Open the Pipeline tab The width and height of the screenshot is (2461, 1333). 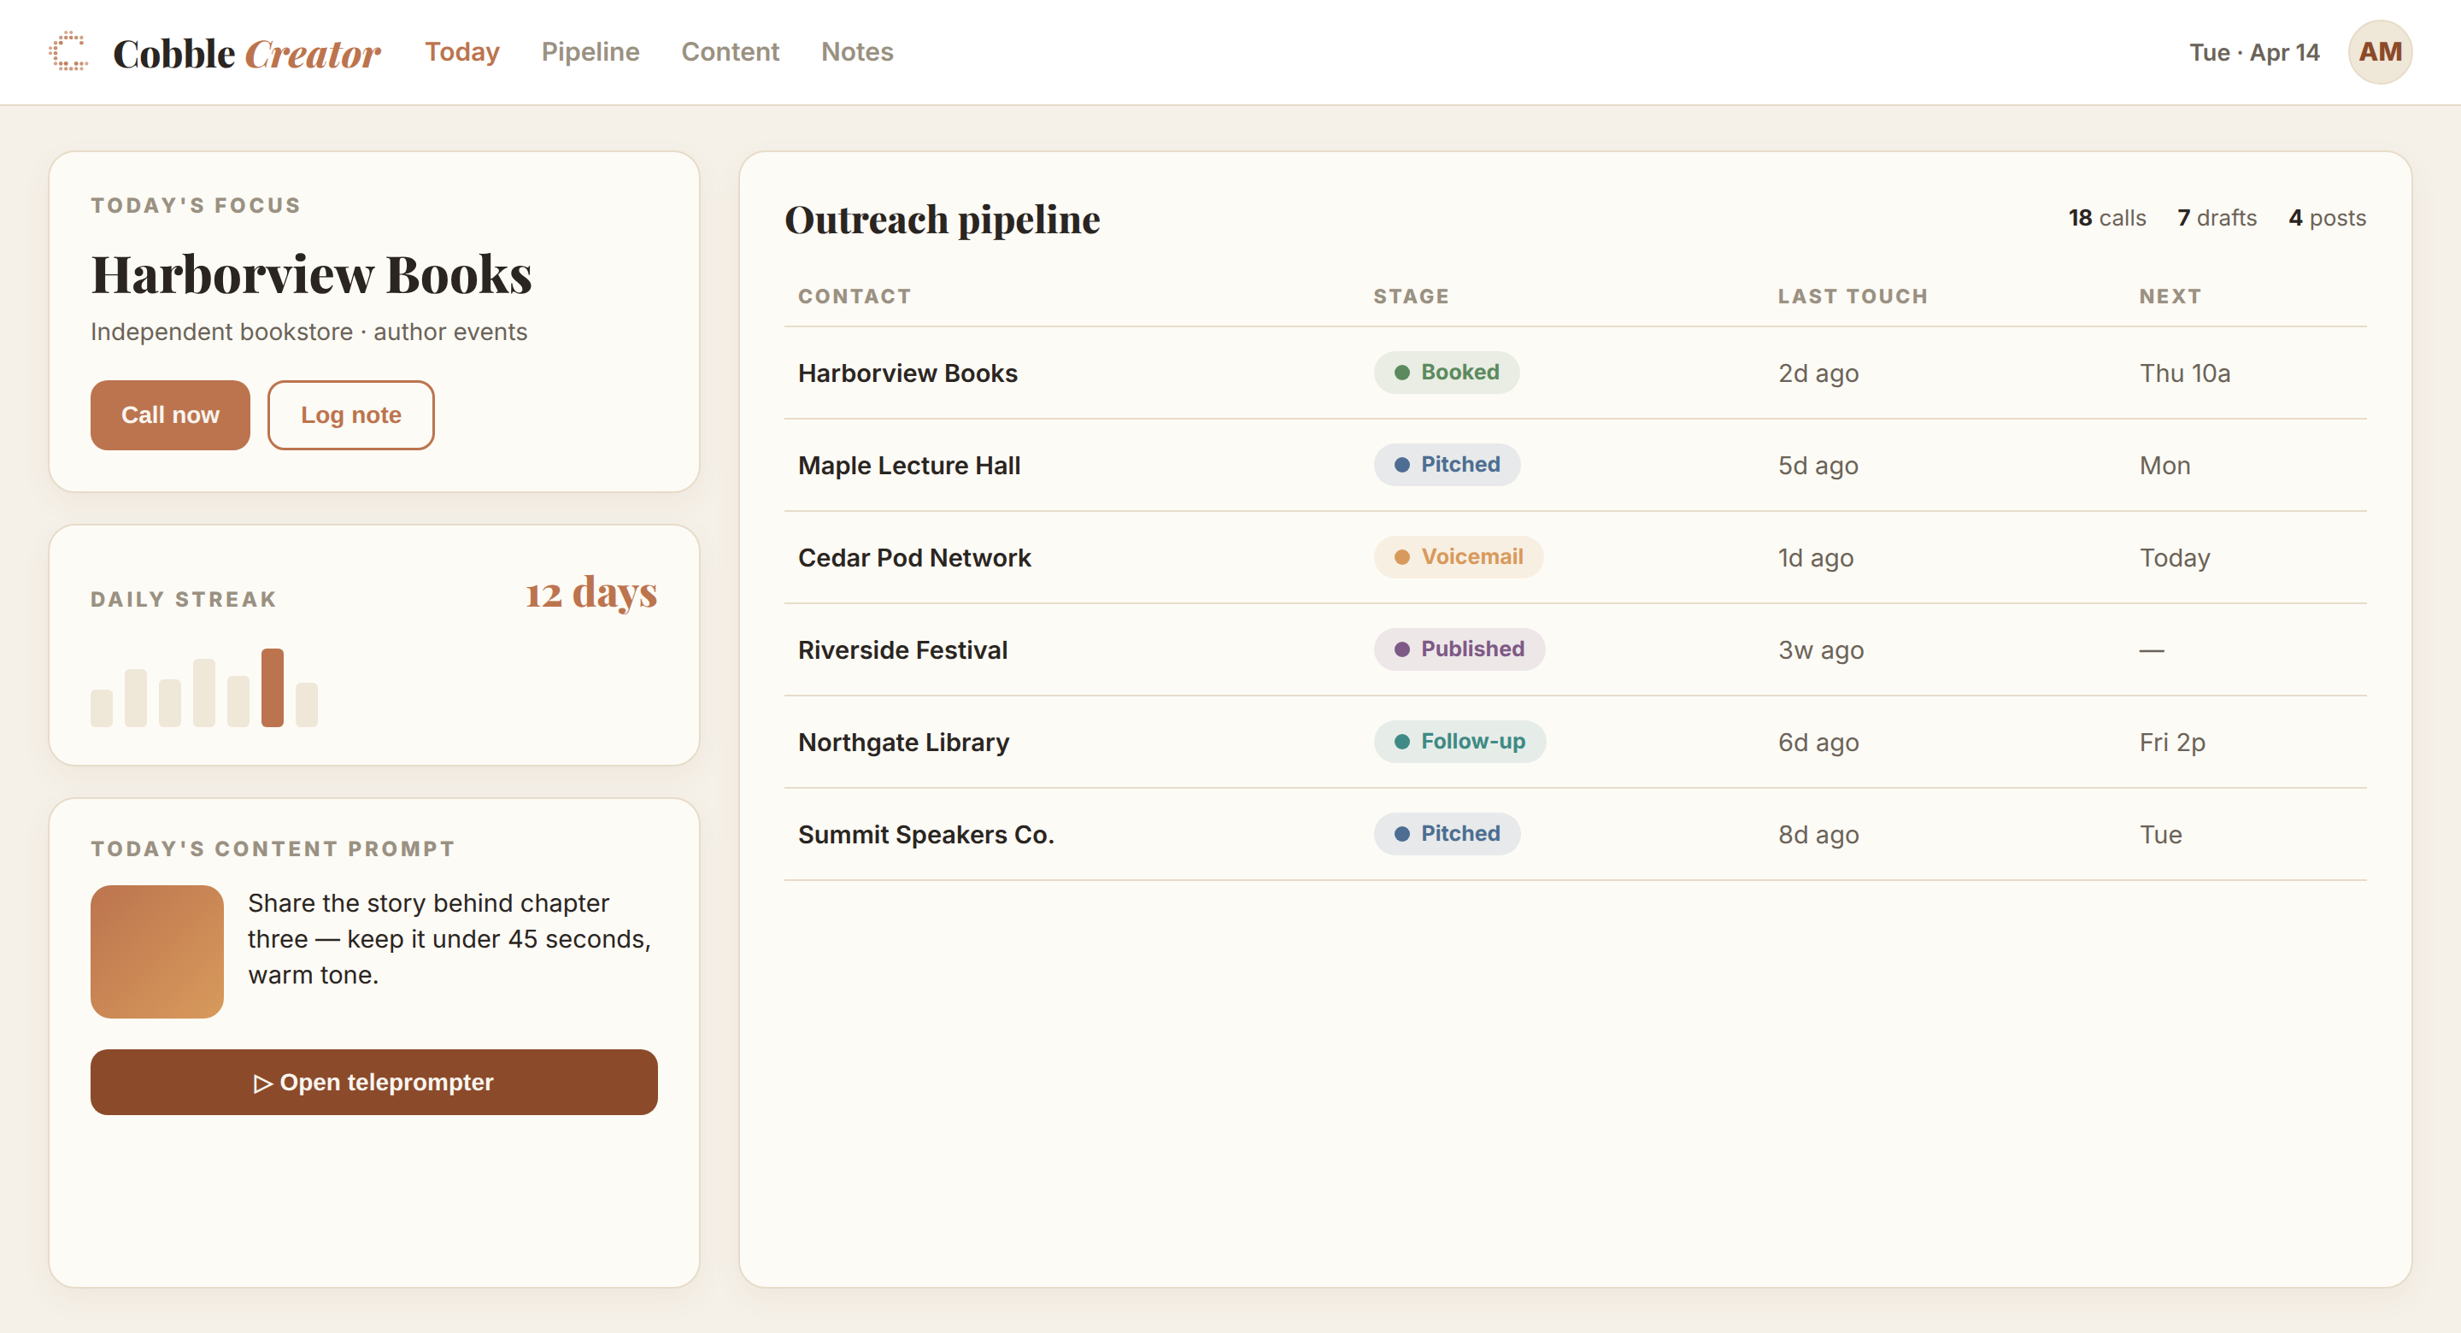point(590,51)
